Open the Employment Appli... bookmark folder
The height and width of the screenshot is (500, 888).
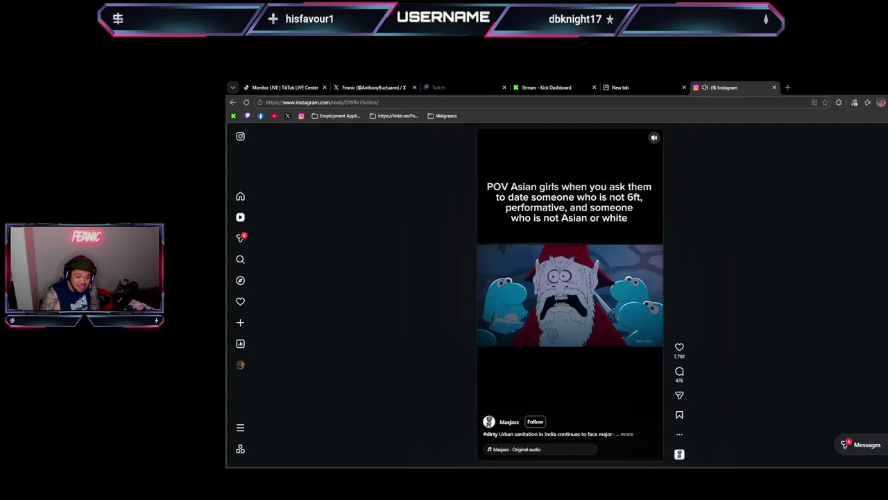pos(336,116)
